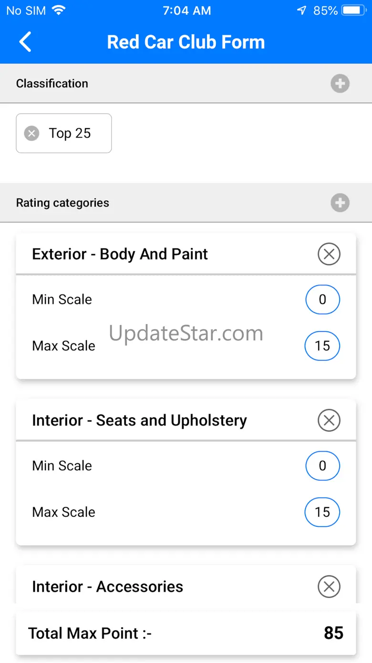Image resolution: width=372 pixels, height=663 pixels.
Task: Tap the Rating categories section header
Action: [x=62, y=203]
